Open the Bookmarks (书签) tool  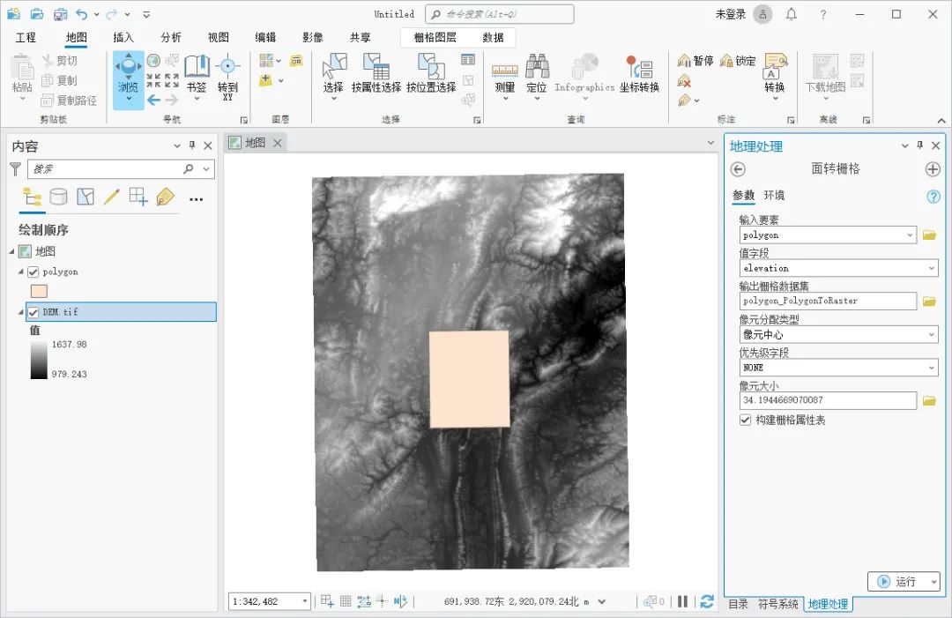197,75
